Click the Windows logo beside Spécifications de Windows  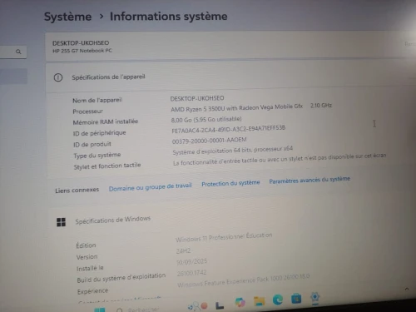point(61,222)
